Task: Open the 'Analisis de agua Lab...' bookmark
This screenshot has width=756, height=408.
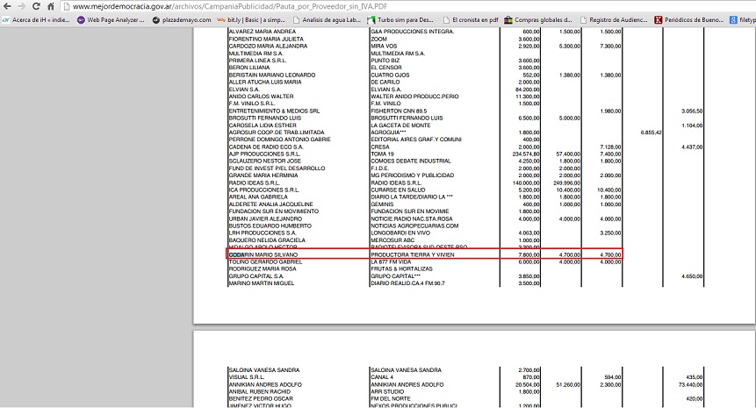Action: tap(327, 20)
